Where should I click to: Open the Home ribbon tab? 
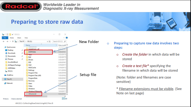[12, 38]
